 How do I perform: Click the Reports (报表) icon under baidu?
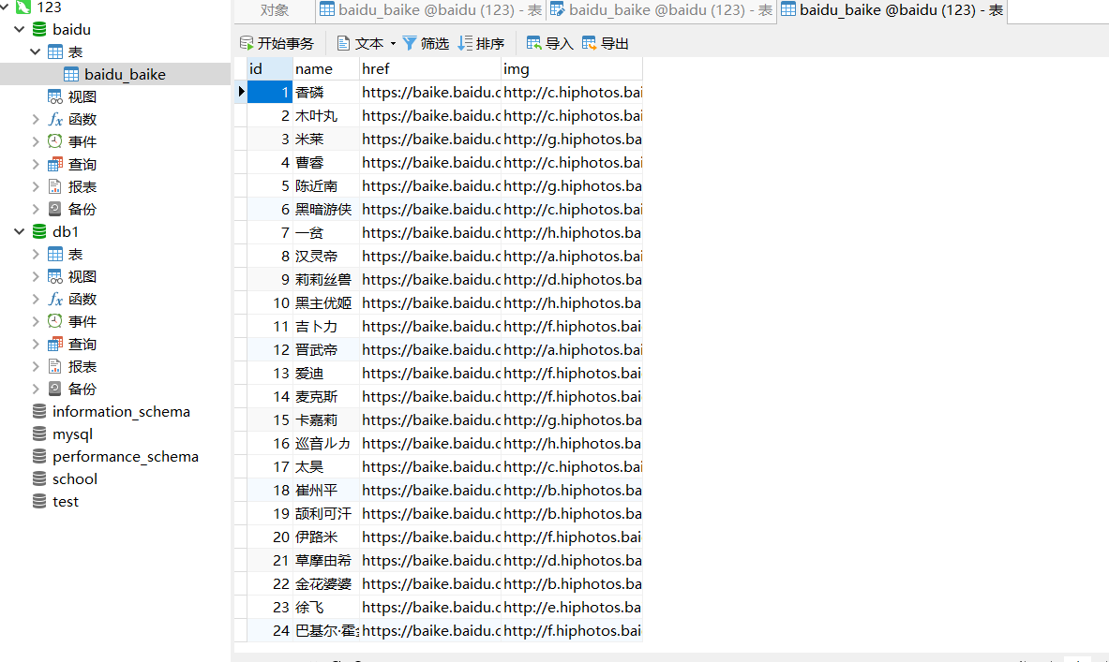pos(55,186)
